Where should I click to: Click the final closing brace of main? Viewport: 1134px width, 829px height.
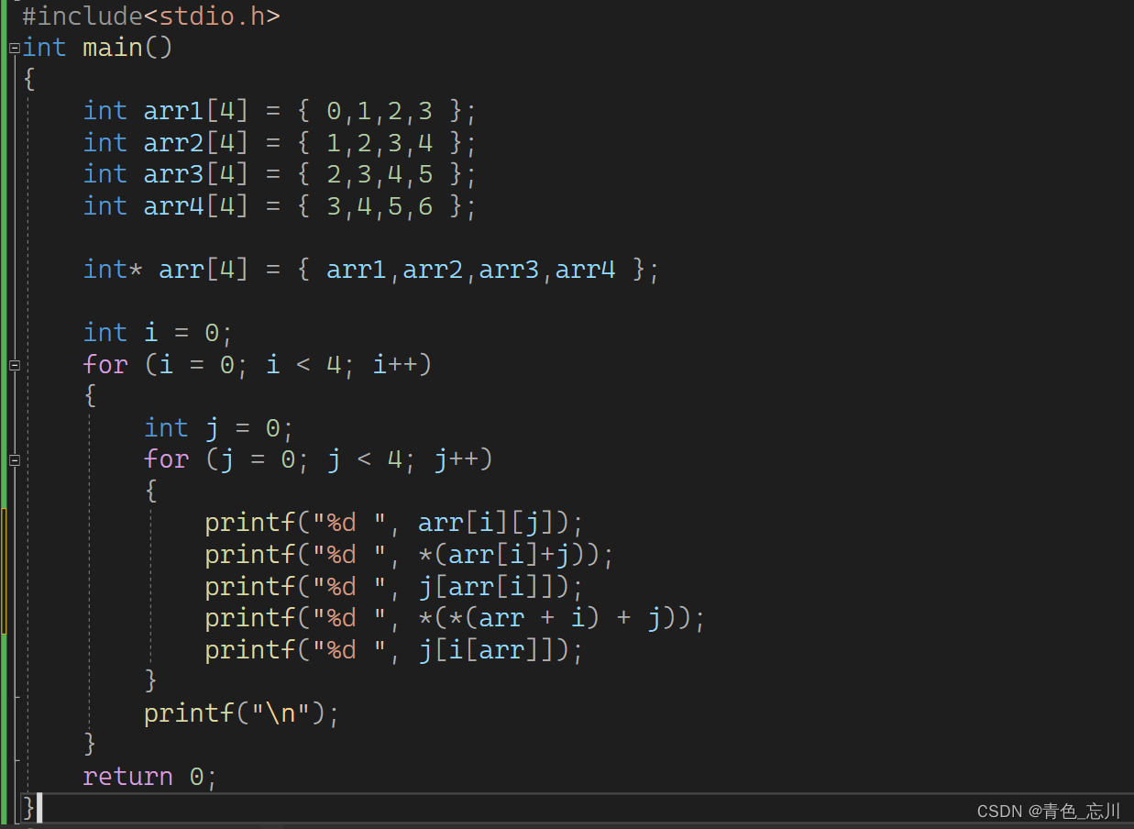(28, 808)
